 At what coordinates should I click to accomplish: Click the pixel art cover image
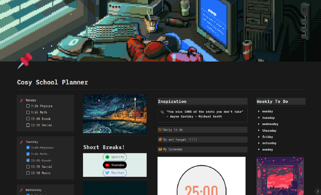(160, 31)
